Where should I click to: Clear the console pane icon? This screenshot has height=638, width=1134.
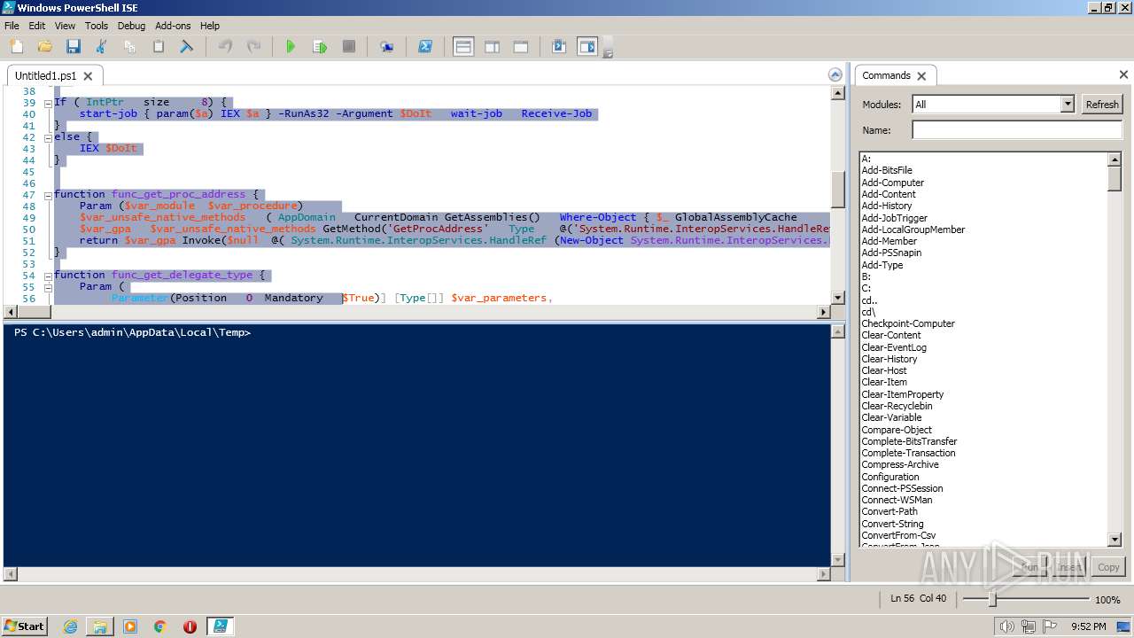point(186,46)
